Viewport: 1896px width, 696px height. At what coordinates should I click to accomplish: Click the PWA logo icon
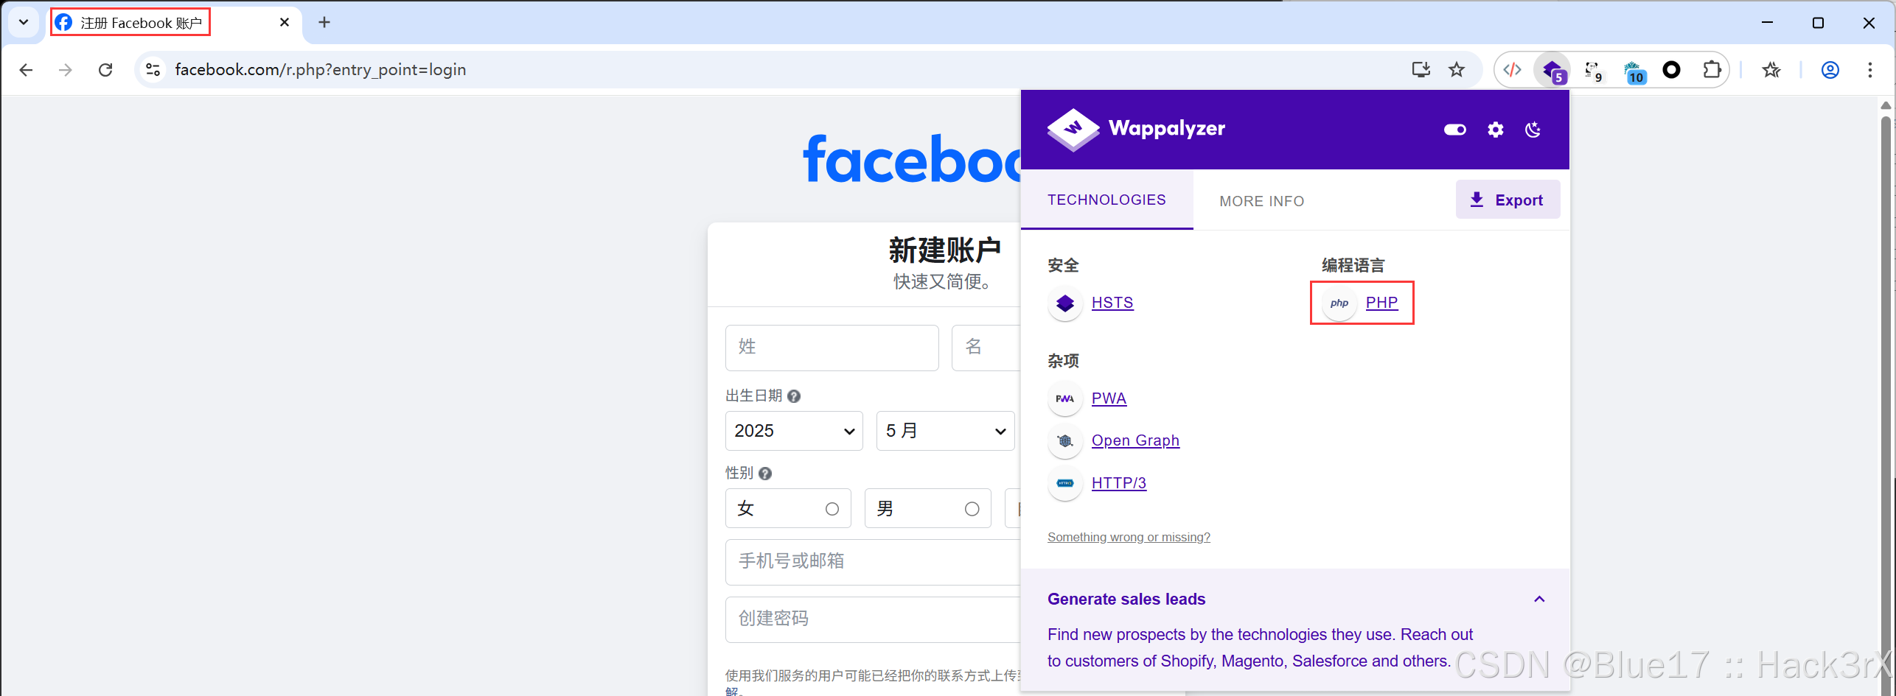[x=1065, y=398]
